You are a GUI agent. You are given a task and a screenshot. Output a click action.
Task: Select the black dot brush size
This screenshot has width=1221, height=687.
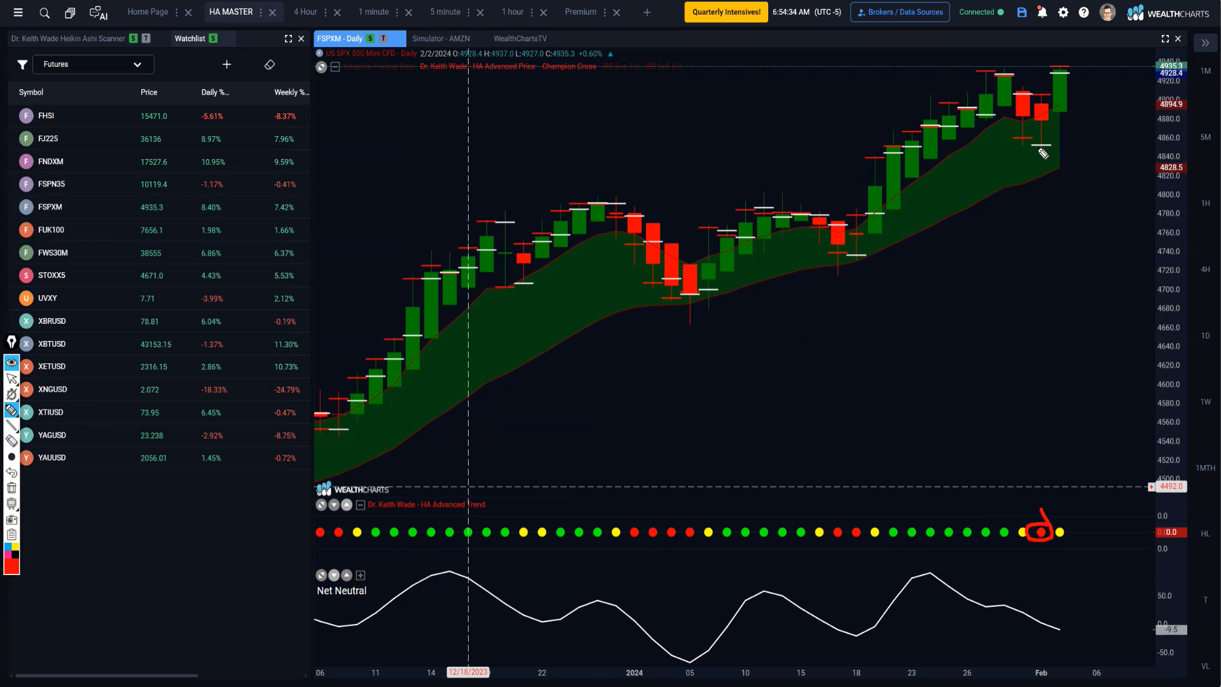click(x=11, y=457)
